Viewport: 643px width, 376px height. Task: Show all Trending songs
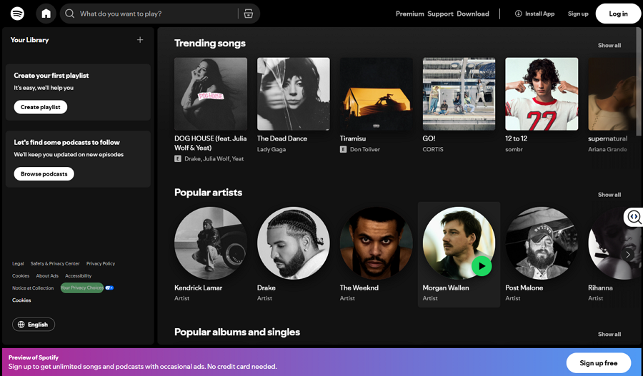[x=609, y=46]
